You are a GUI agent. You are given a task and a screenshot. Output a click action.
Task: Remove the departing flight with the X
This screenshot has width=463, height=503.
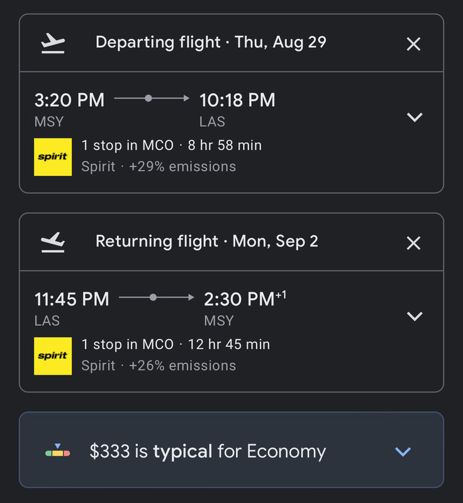413,44
